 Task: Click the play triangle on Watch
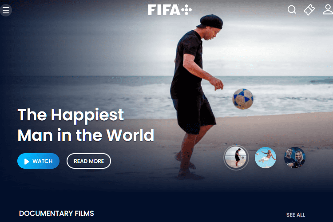click(27, 162)
